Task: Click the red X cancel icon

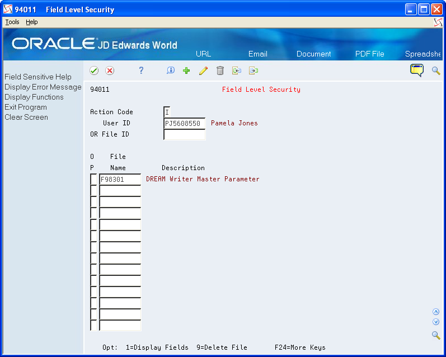Action: (x=110, y=71)
